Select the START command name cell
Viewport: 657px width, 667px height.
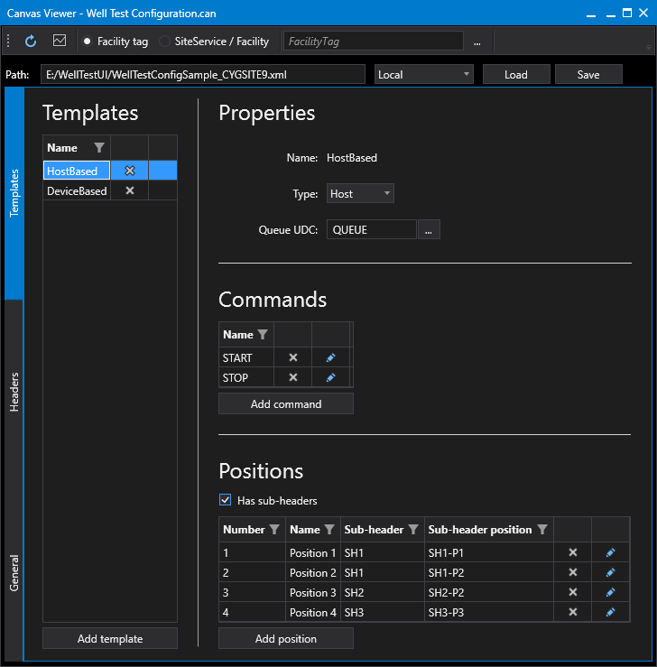coord(246,357)
